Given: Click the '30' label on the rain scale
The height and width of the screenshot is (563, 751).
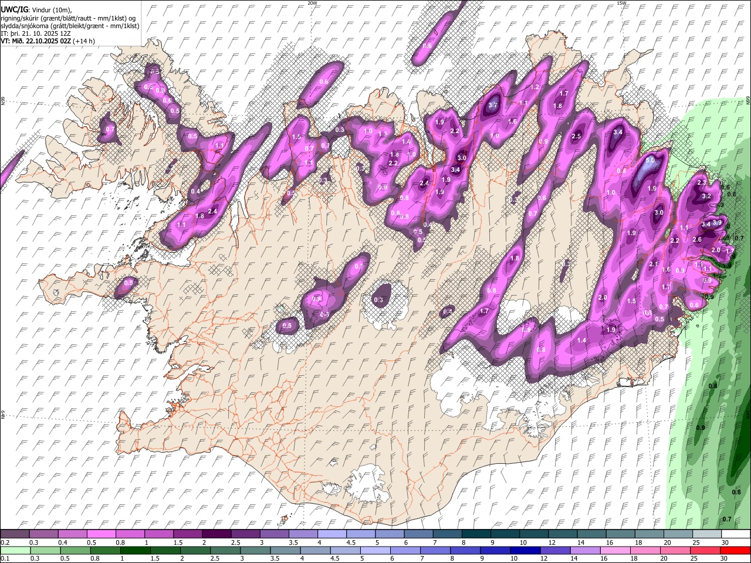Looking at the screenshot, I should click(725, 559).
